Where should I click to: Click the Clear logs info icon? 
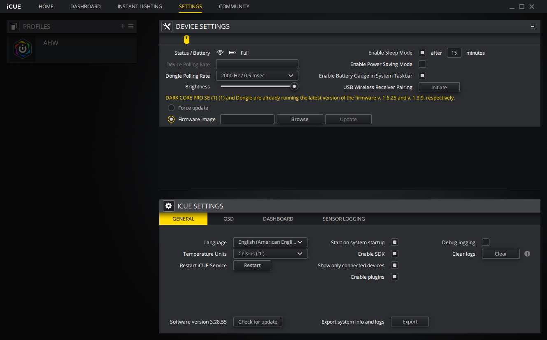[527, 254]
